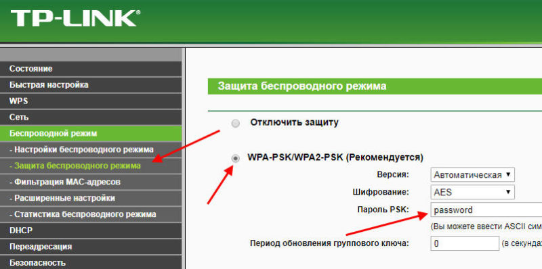This screenshot has height=269, width=542.
Task: Open the Сеть menu item
Action: (91, 117)
